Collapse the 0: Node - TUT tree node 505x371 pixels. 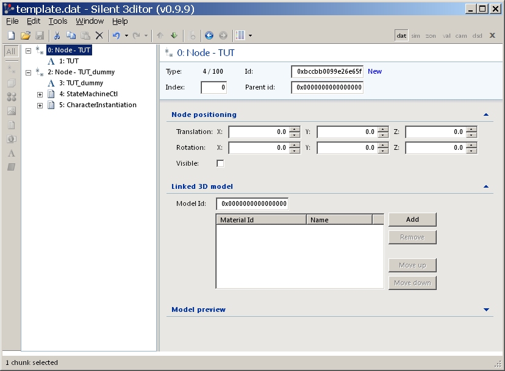(x=28, y=51)
